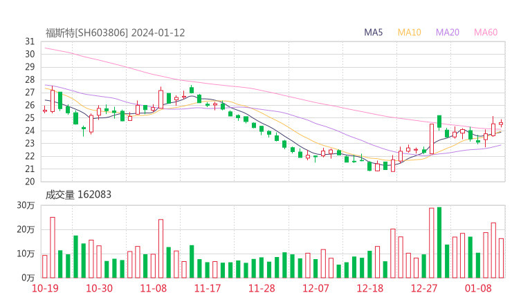Click the 23 price axis label

coord(30,143)
